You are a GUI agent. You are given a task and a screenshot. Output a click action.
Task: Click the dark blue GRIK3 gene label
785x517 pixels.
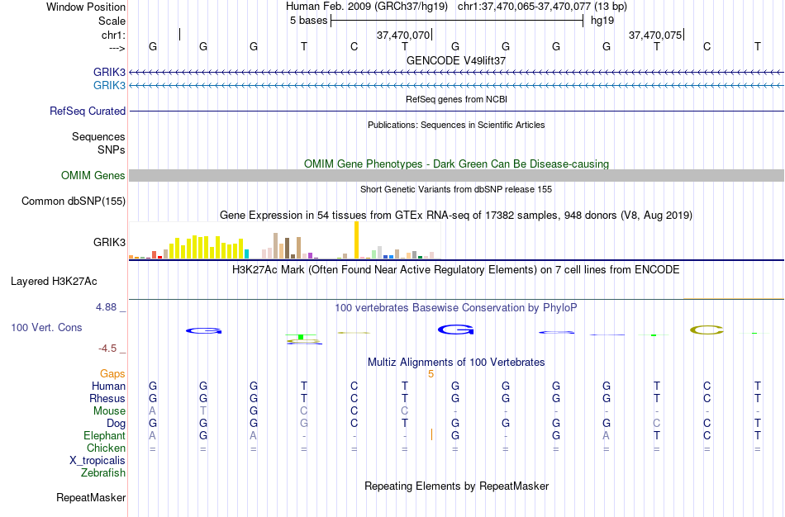109,72
